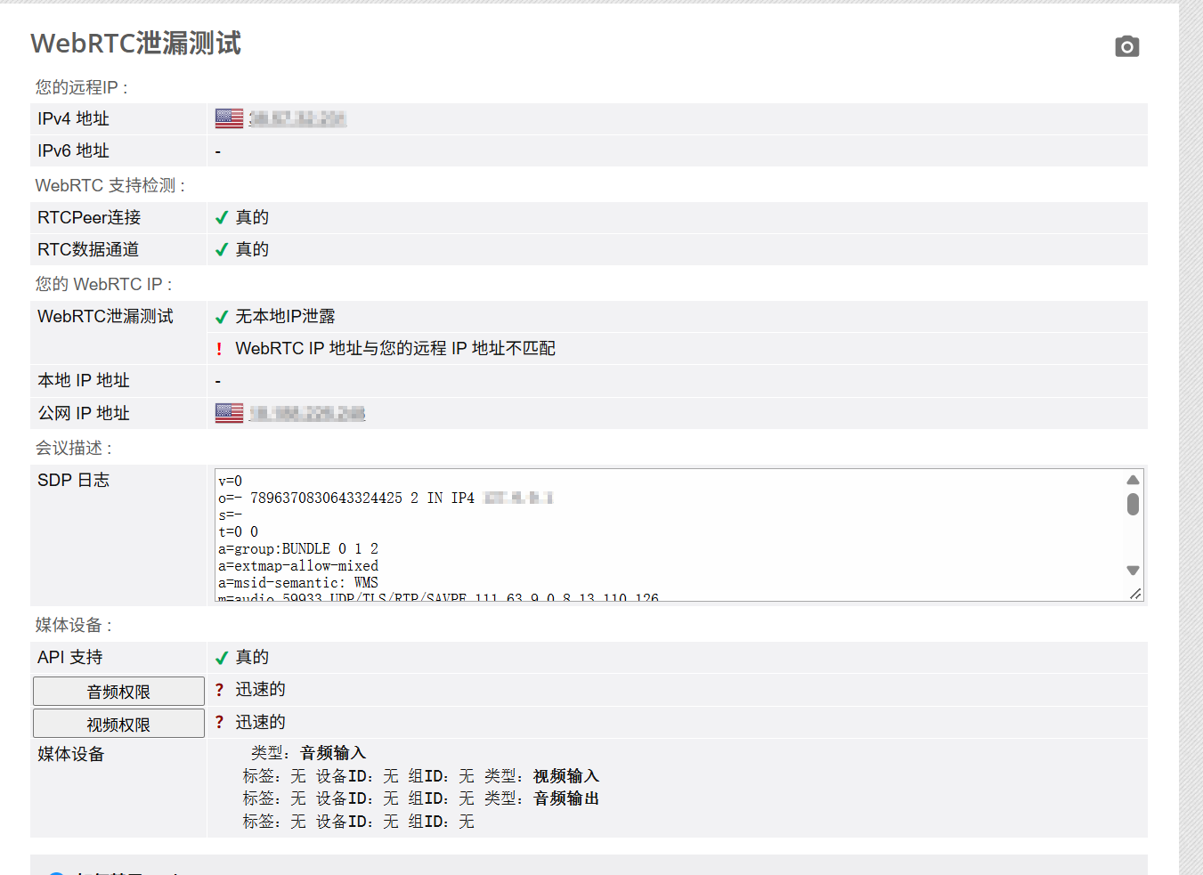Click the WebRTC泄漏测试 page heading
The height and width of the screenshot is (875, 1203).
point(135,44)
